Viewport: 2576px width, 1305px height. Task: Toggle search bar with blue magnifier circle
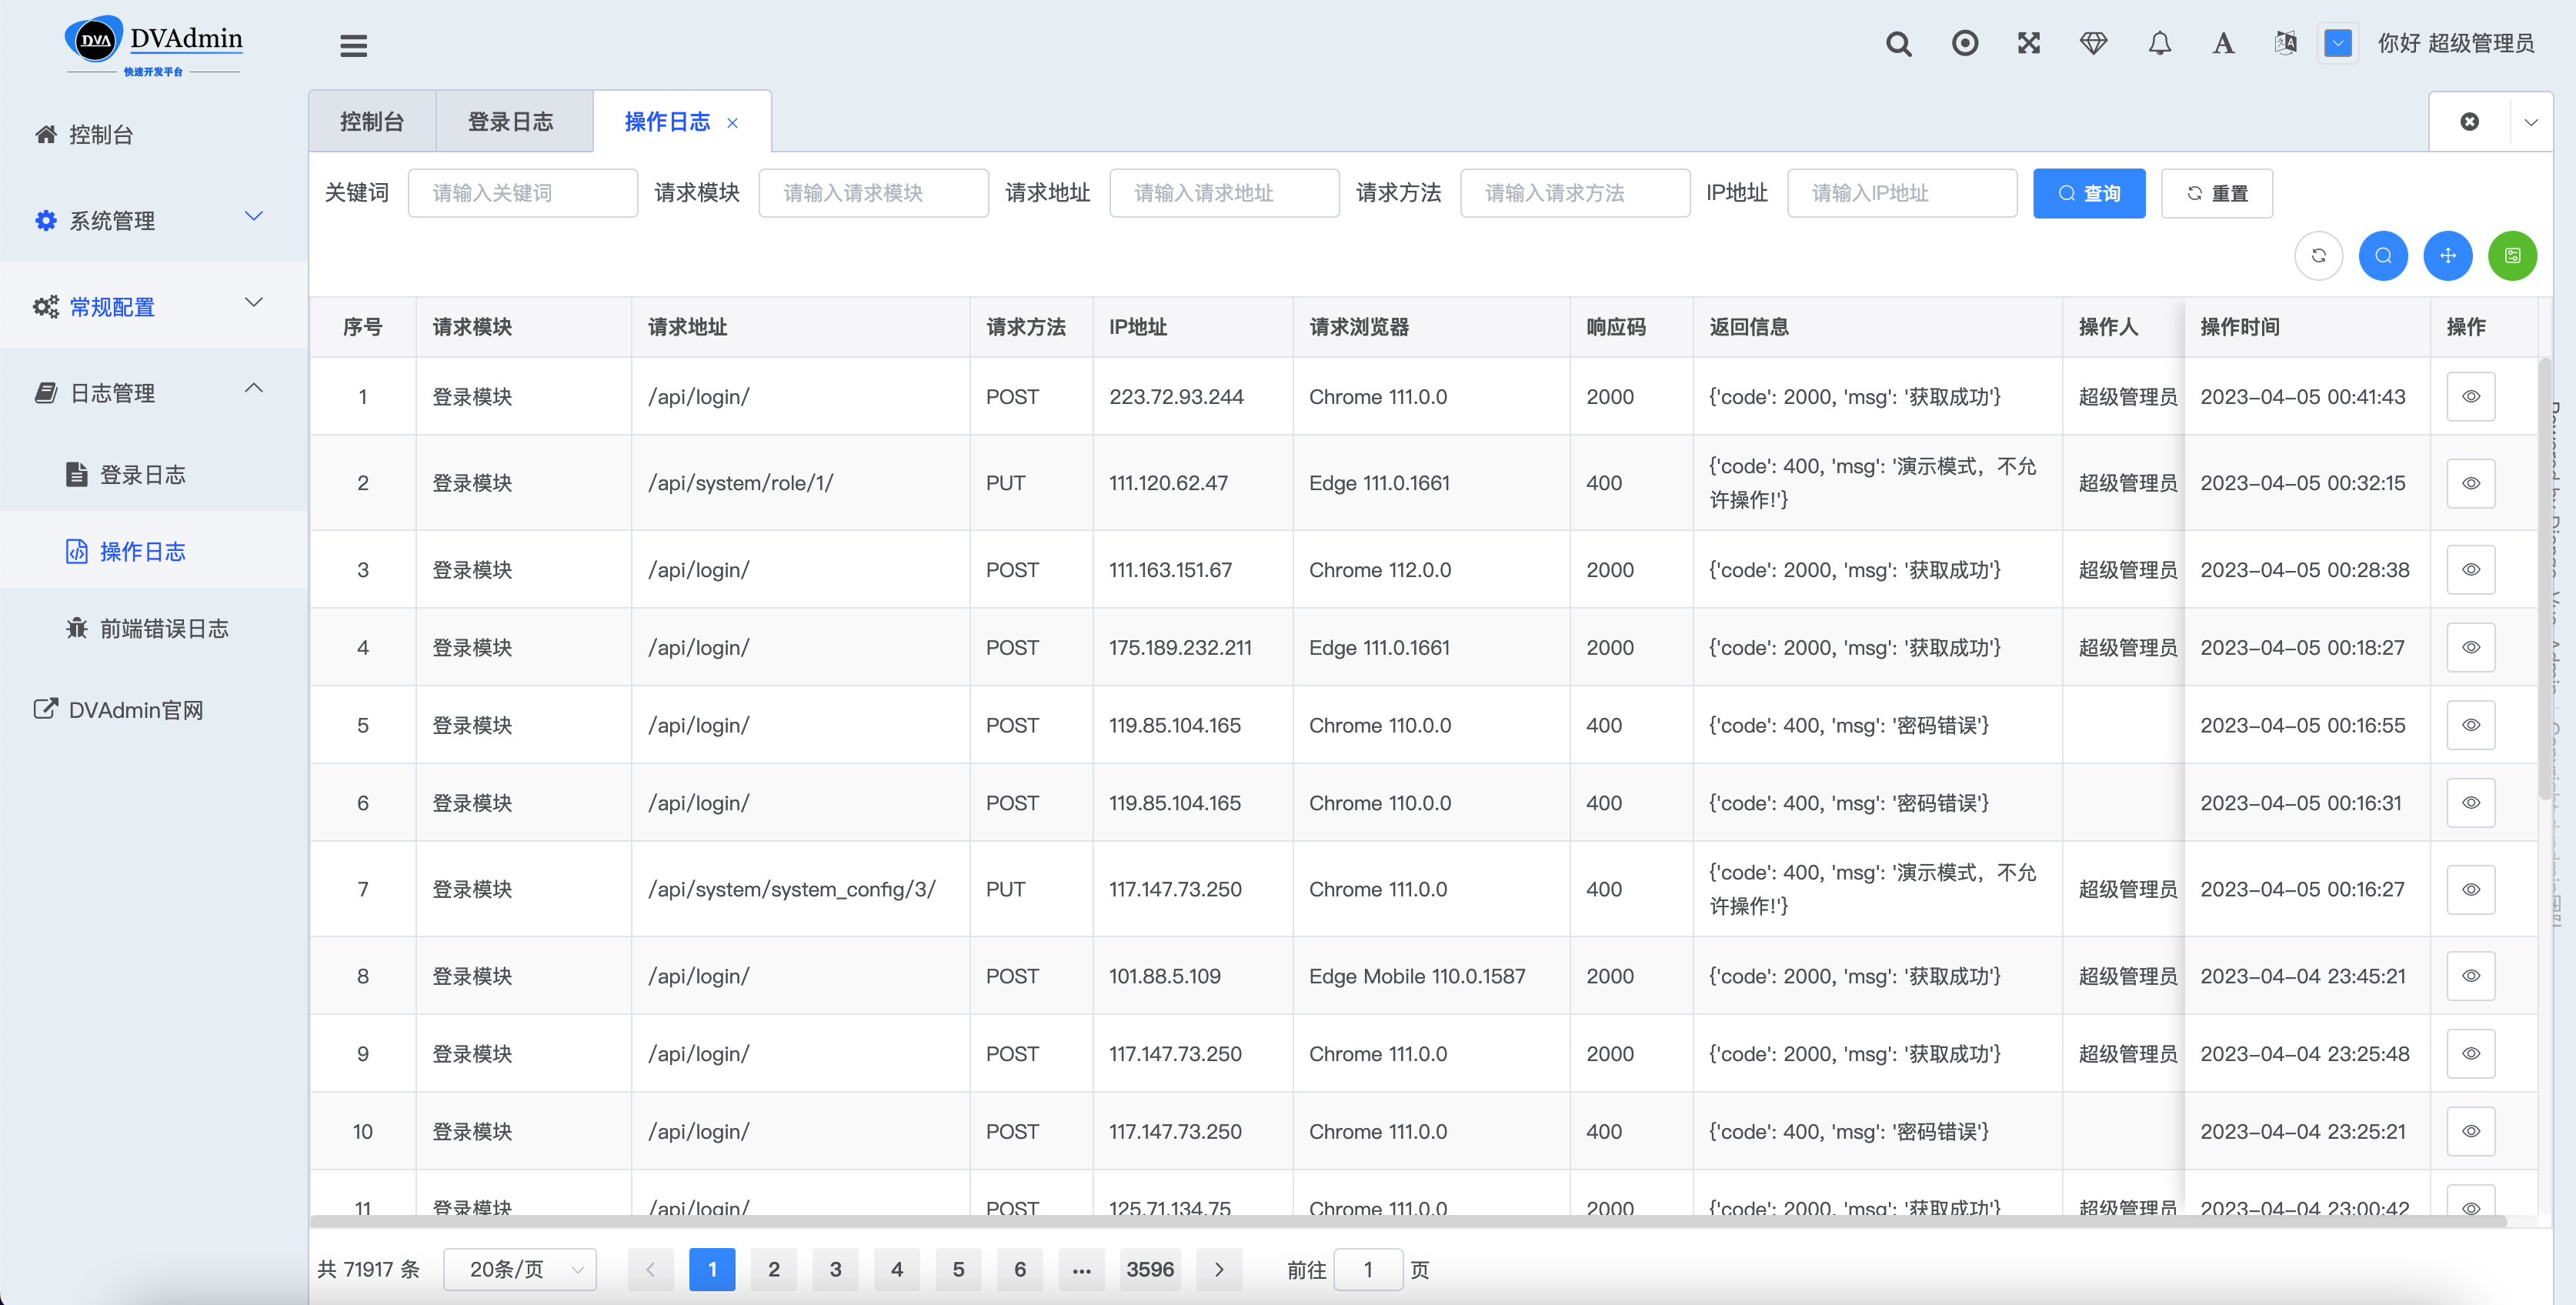click(2383, 256)
